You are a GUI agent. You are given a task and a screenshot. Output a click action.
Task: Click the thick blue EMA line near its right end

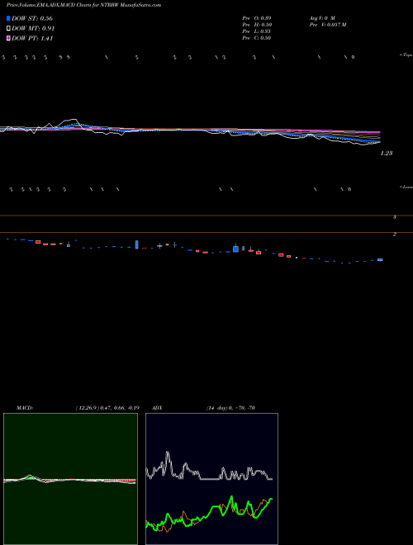pos(368,140)
